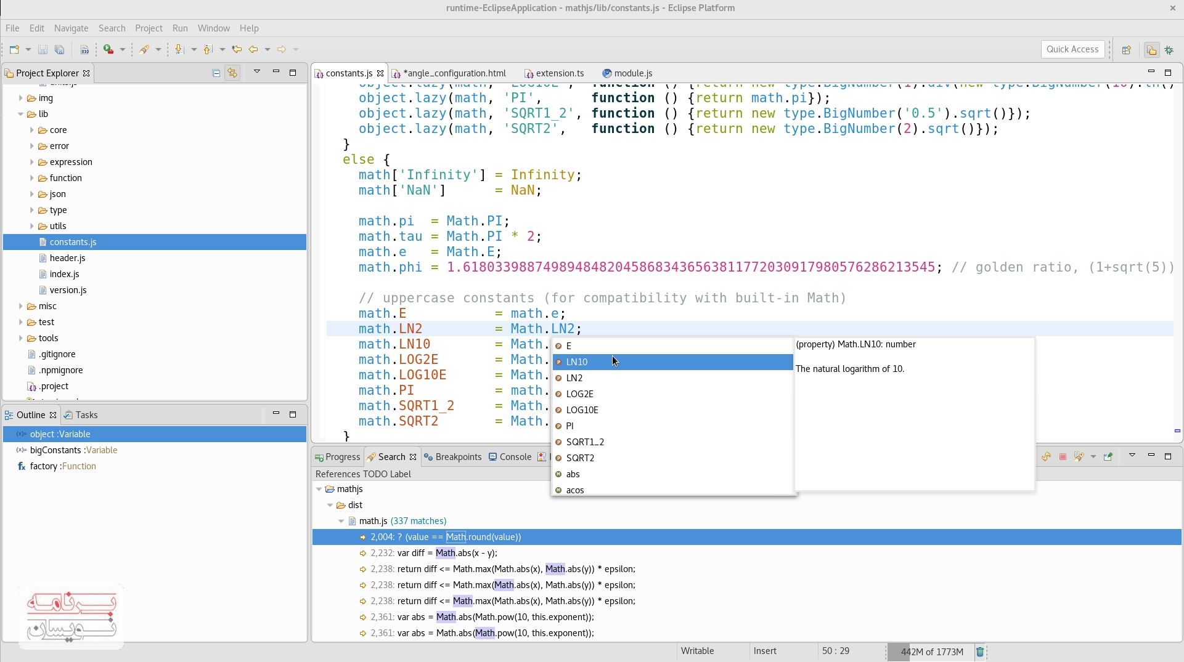This screenshot has height=662, width=1184.
Task: Select factory function in Outline
Action: [x=63, y=466]
